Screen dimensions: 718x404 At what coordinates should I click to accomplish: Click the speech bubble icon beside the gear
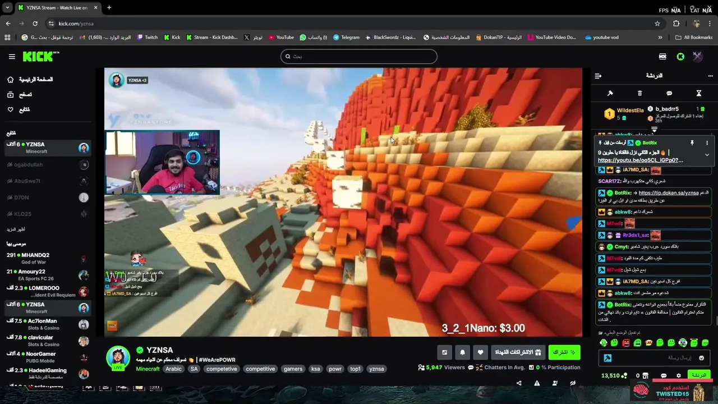(664, 376)
